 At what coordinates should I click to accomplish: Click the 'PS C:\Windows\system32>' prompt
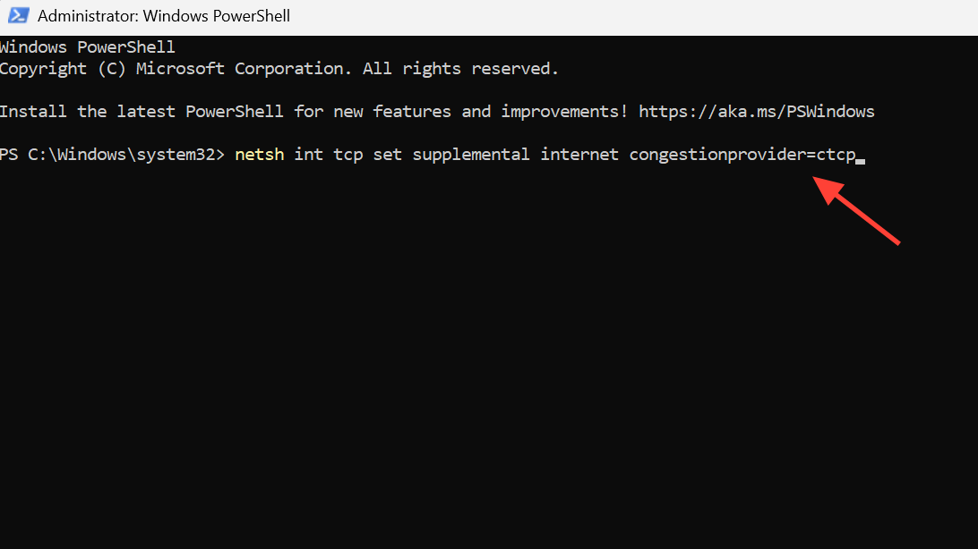(x=112, y=155)
